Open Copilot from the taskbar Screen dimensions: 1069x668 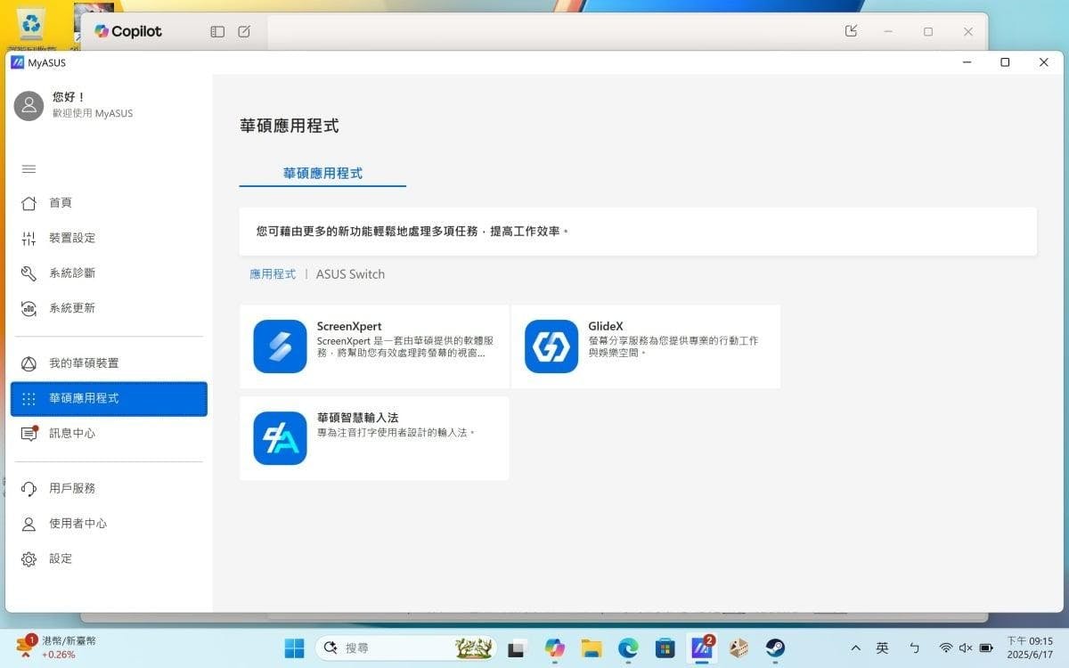pos(555,648)
